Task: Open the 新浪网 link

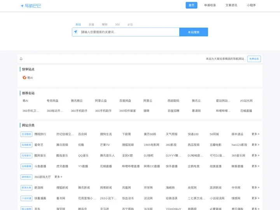Action: tap(39, 188)
